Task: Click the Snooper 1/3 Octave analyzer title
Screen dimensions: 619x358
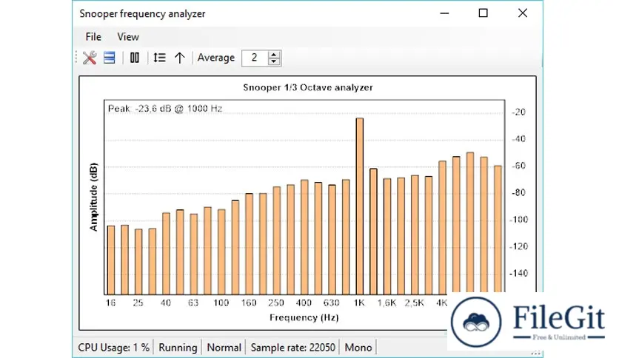Action: [x=308, y=87]
